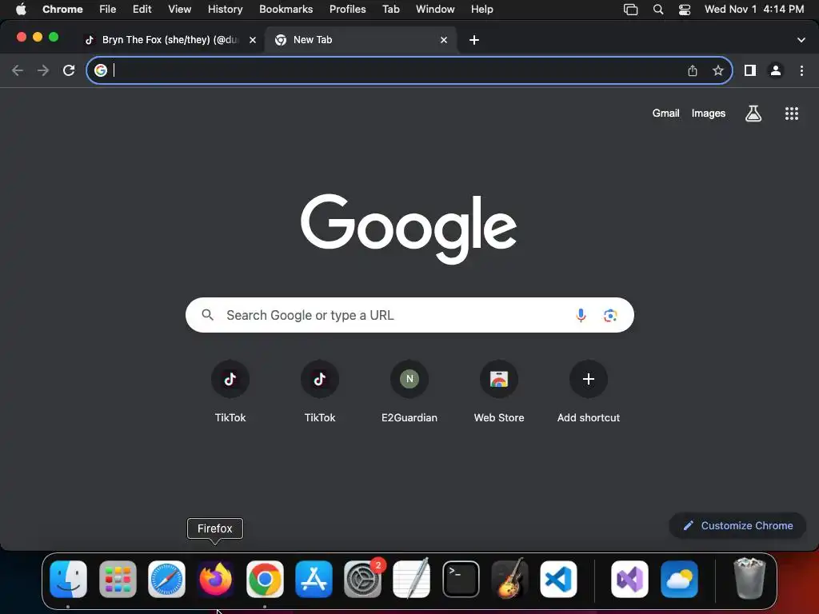
Task: Open TextEdit from the Dock
Action: point(412,578)
